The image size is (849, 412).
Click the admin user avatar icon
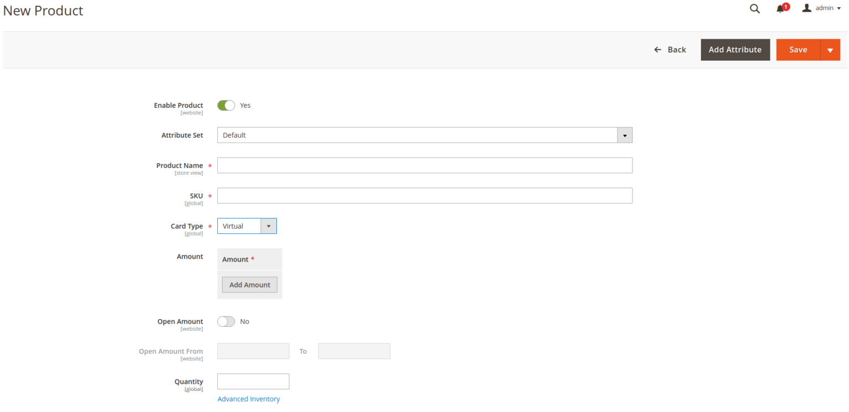(807, 8)
